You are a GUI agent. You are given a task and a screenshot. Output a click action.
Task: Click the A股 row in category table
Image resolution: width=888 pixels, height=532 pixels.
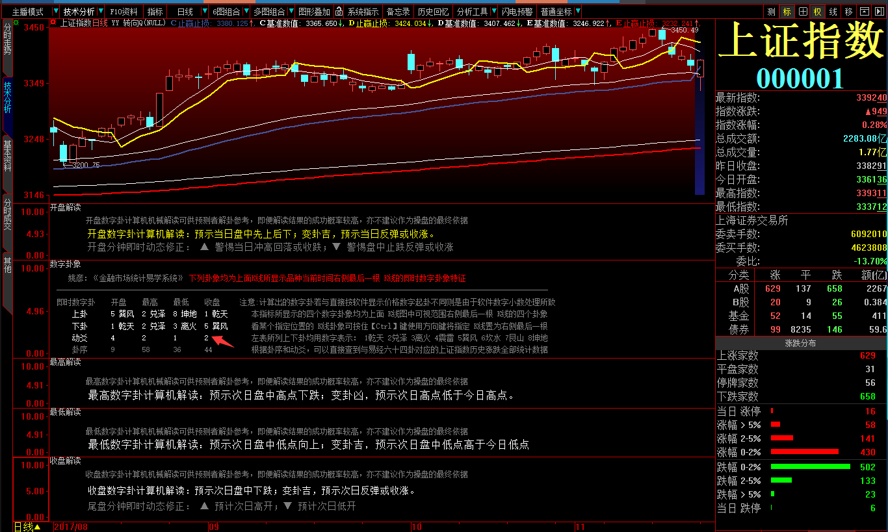[801, 289]
